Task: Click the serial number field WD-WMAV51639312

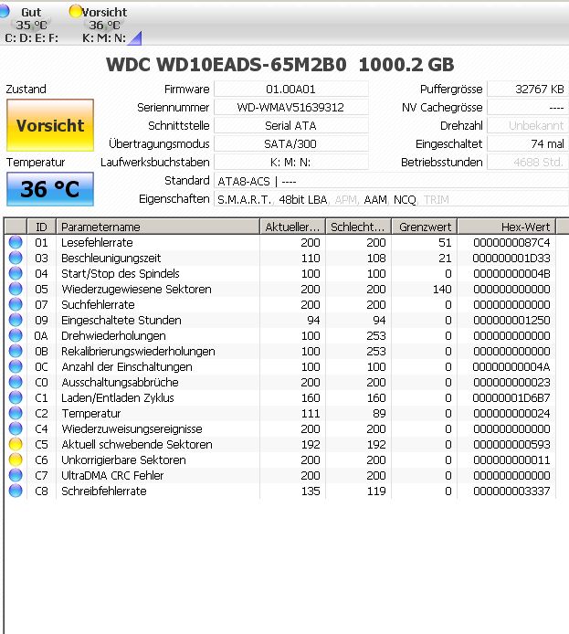Action: pyautogui.click(x=291, y=107)
